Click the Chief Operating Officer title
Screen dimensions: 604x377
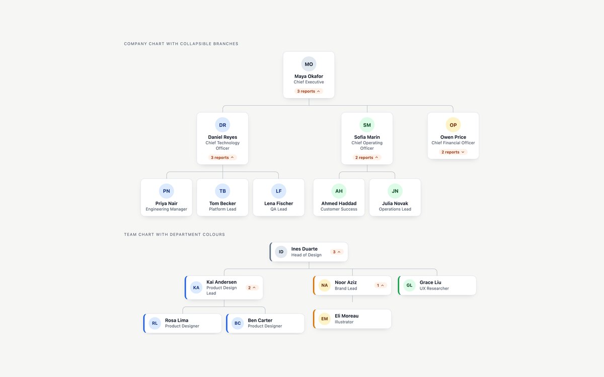click(x=367, y=146)
